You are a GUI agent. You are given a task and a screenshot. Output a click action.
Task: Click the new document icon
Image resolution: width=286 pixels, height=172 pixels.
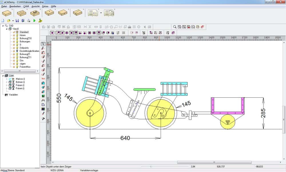coord(3,21)
